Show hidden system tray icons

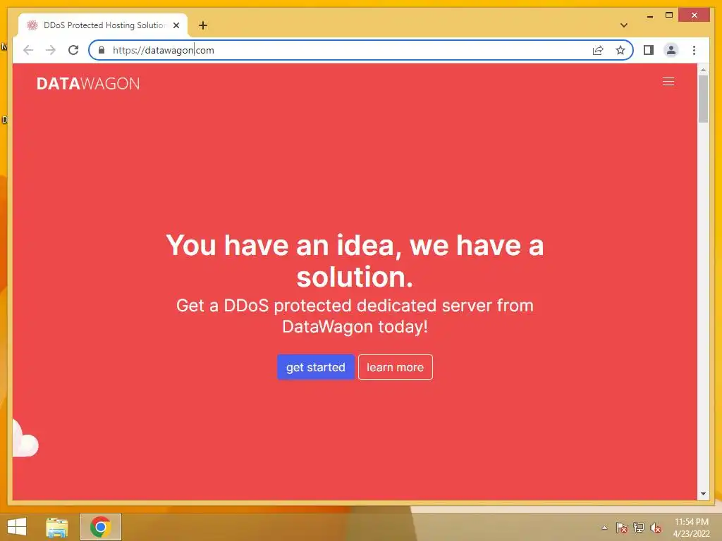(x=604, y=528)
